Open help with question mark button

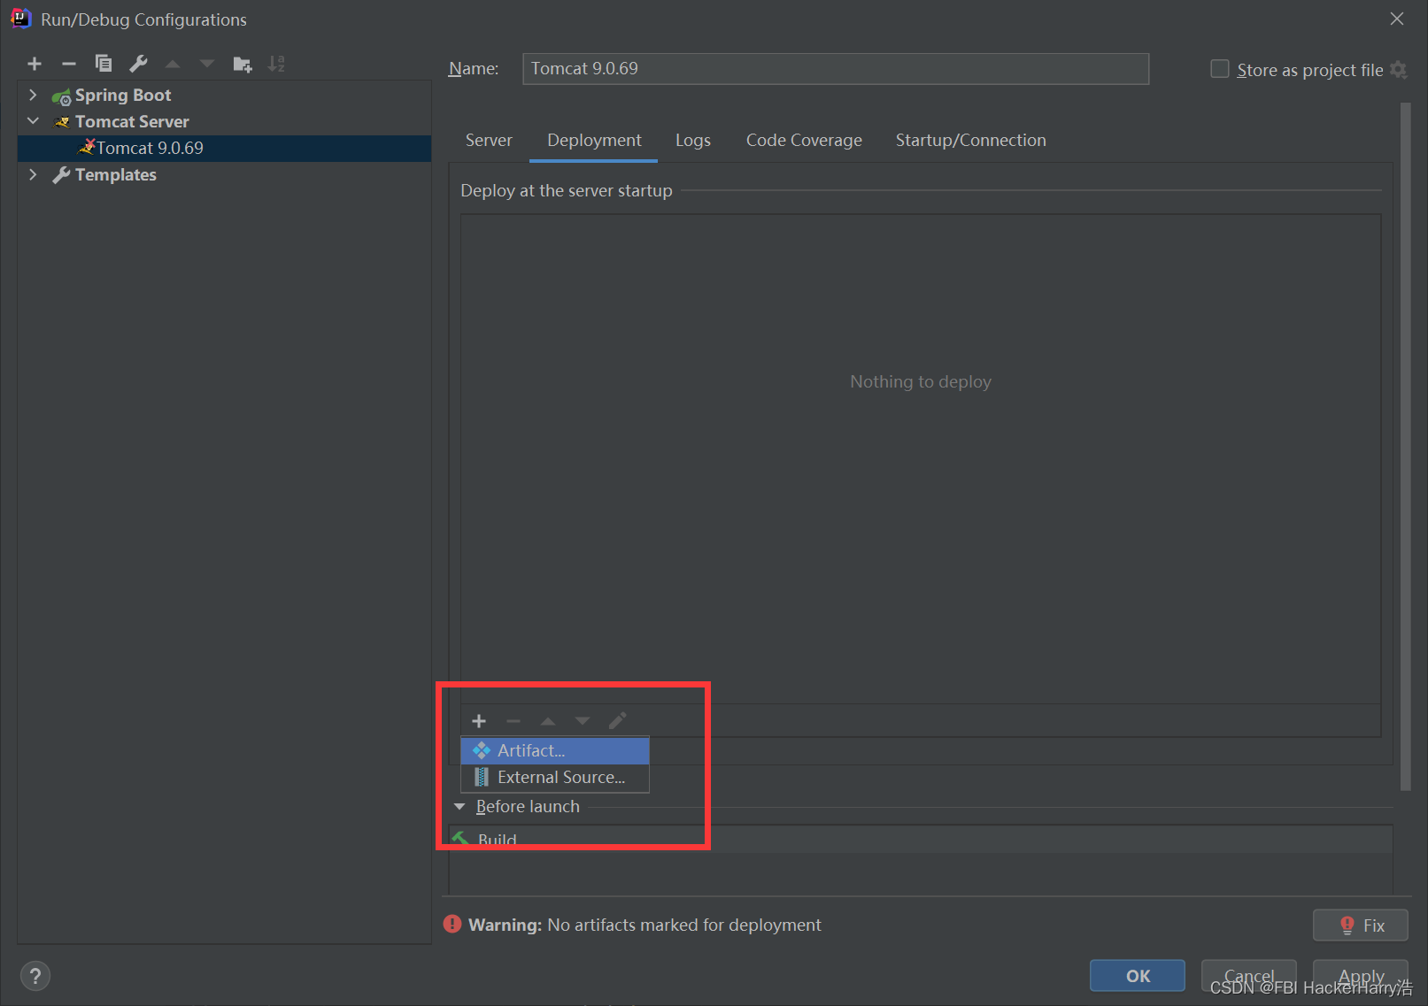click(x=35, y=976)
